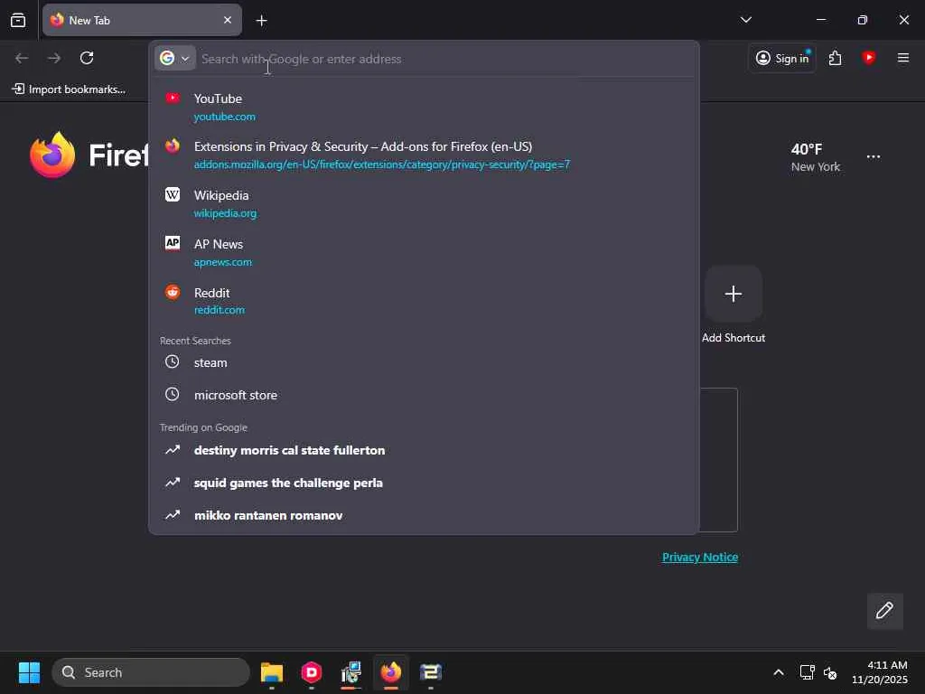Click the Windows taskbar Search box
The width and height of the screenshot is (925, 694).
[x=151, y=672]
